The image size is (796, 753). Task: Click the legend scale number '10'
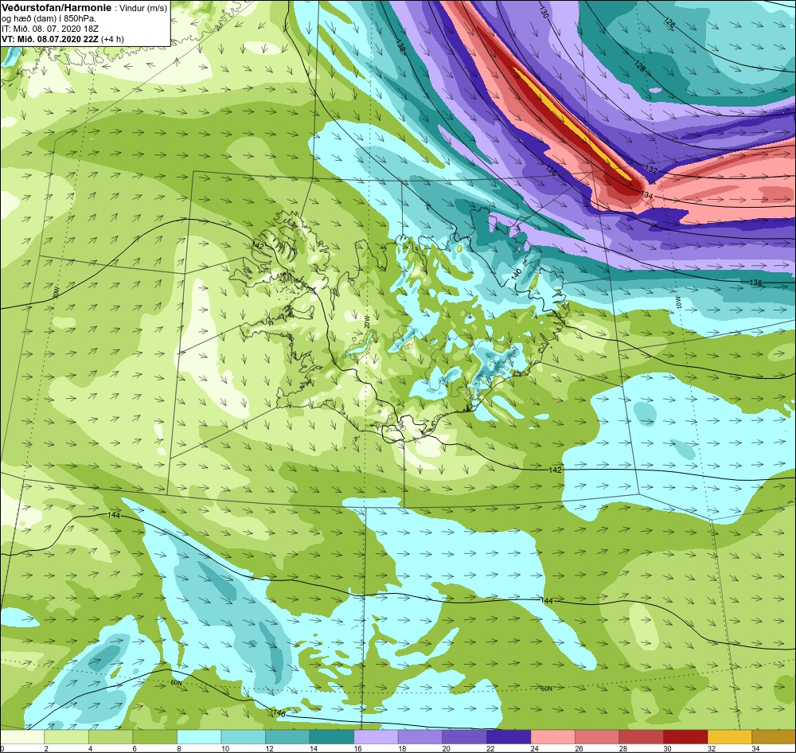pyautogui.click(x=225, y=748)
